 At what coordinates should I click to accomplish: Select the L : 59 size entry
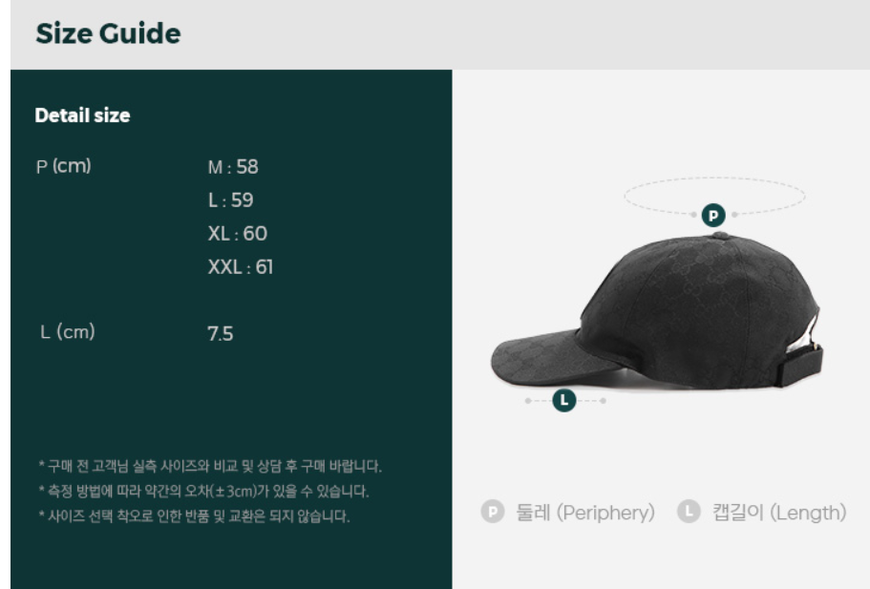coord(230,200)
